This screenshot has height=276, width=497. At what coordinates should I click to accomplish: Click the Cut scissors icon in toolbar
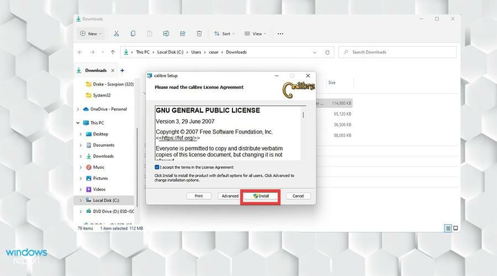click(117, 34)
